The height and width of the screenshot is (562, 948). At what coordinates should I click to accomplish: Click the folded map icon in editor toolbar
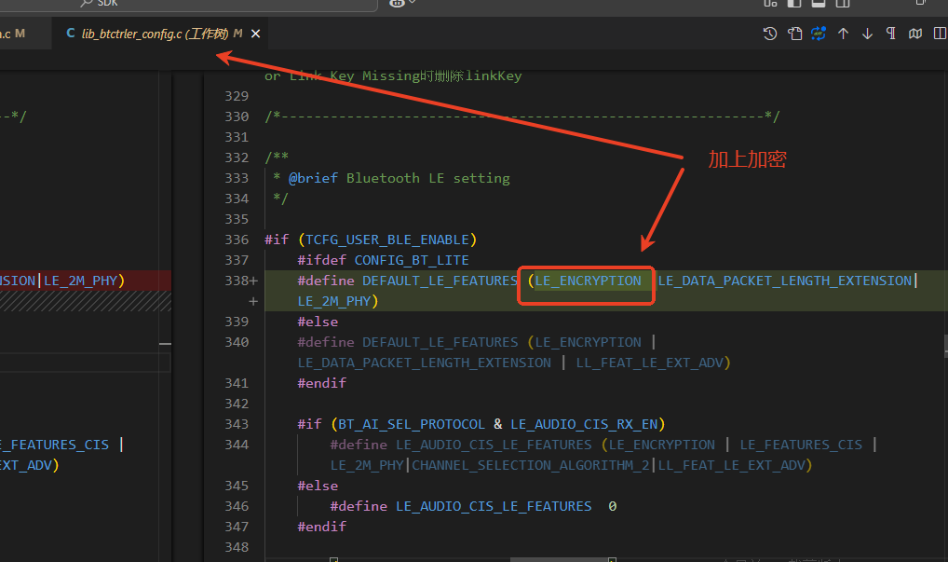[x=915, y=34]
